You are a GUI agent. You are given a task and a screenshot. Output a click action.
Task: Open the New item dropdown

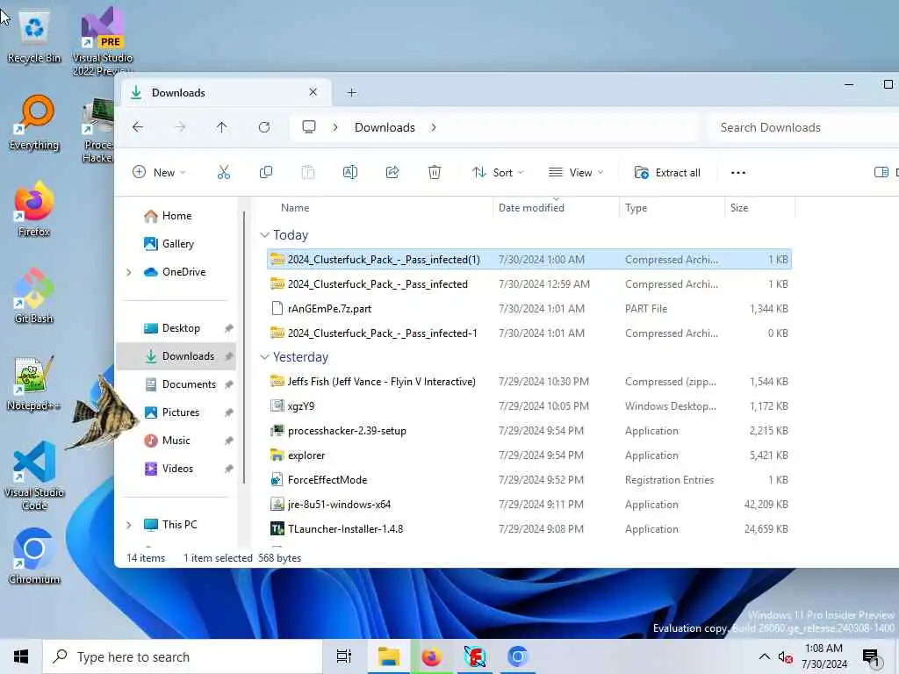pyautogui.click(x=159, y=173)
